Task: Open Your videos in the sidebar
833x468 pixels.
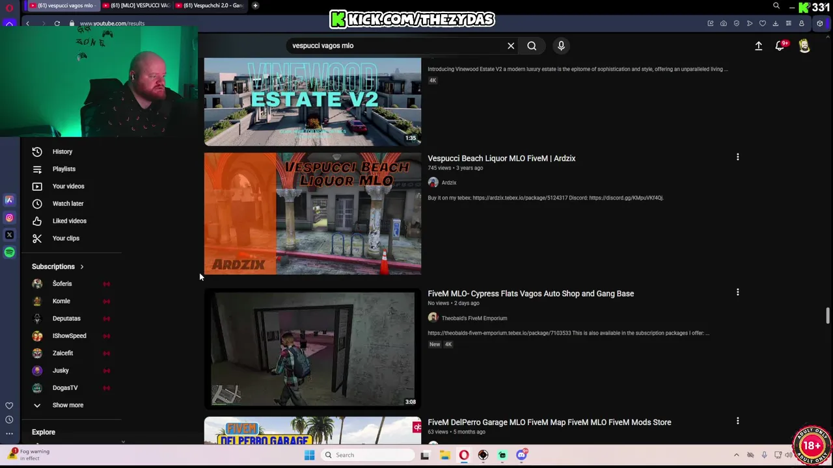Action: tap(68, 186)
